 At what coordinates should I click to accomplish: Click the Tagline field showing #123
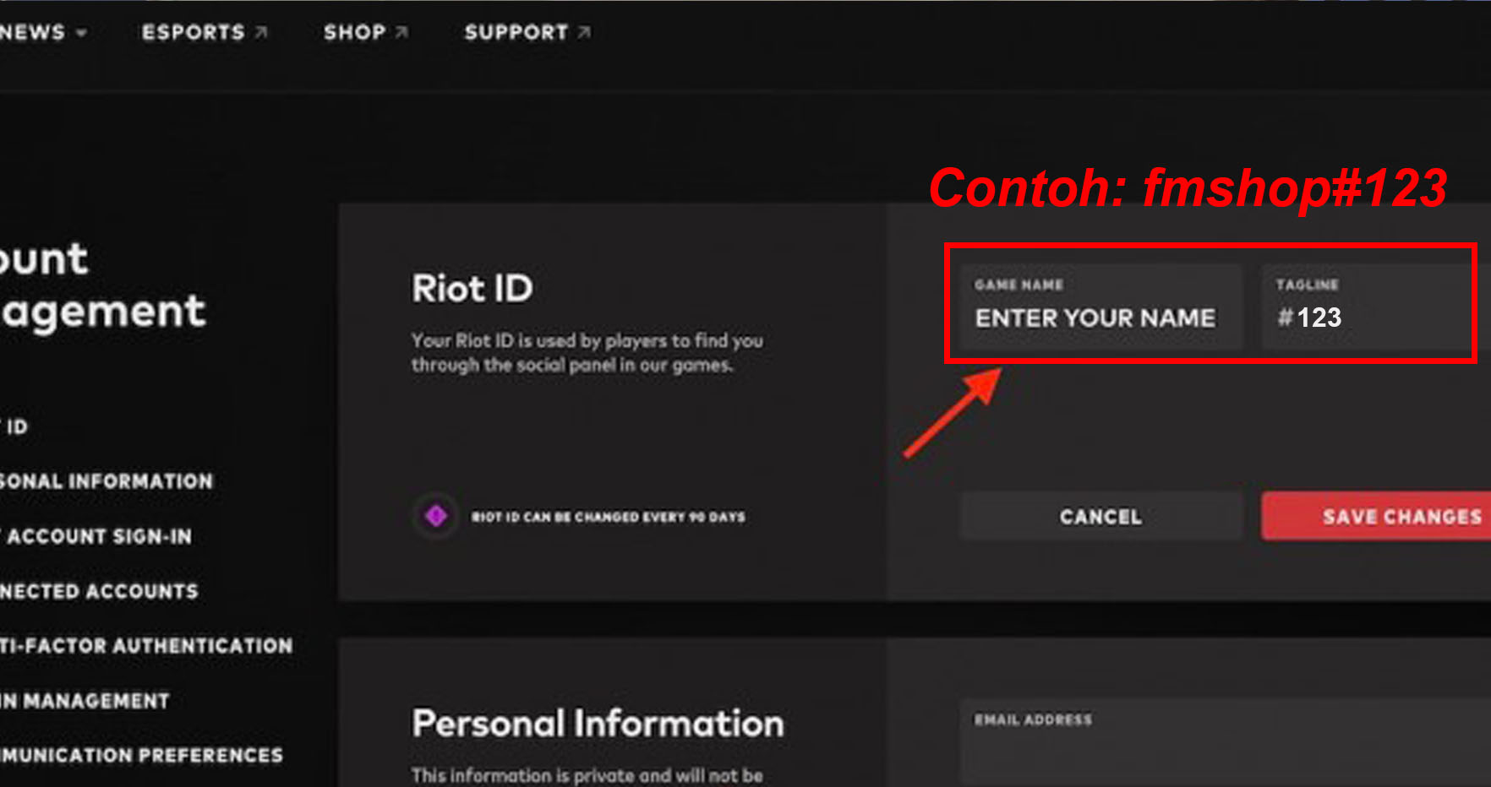point(1365,308)
